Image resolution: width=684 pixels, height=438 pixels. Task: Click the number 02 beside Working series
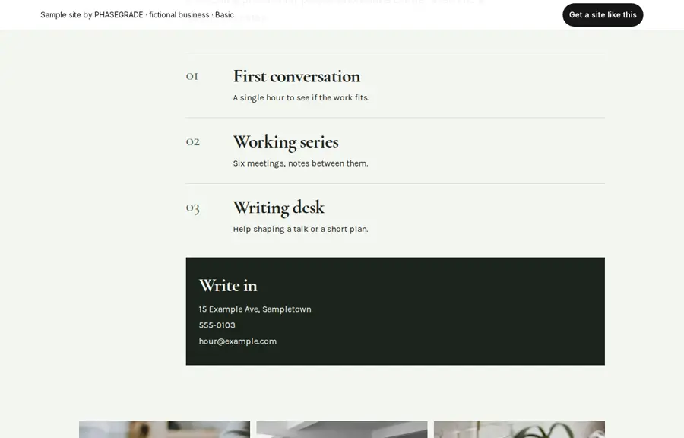pos(193,141)
